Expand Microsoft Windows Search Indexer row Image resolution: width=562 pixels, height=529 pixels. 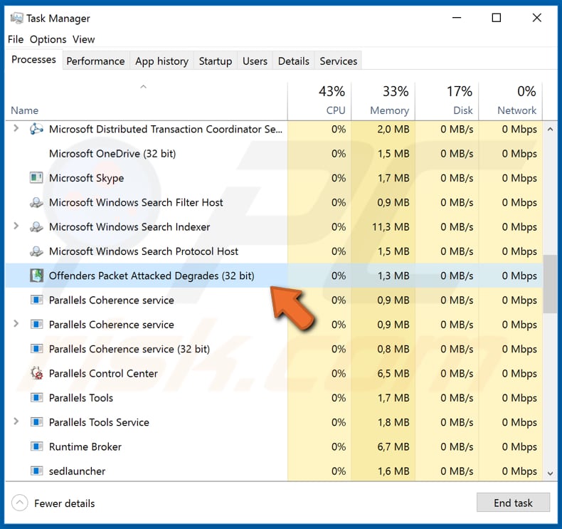point(16,226)
